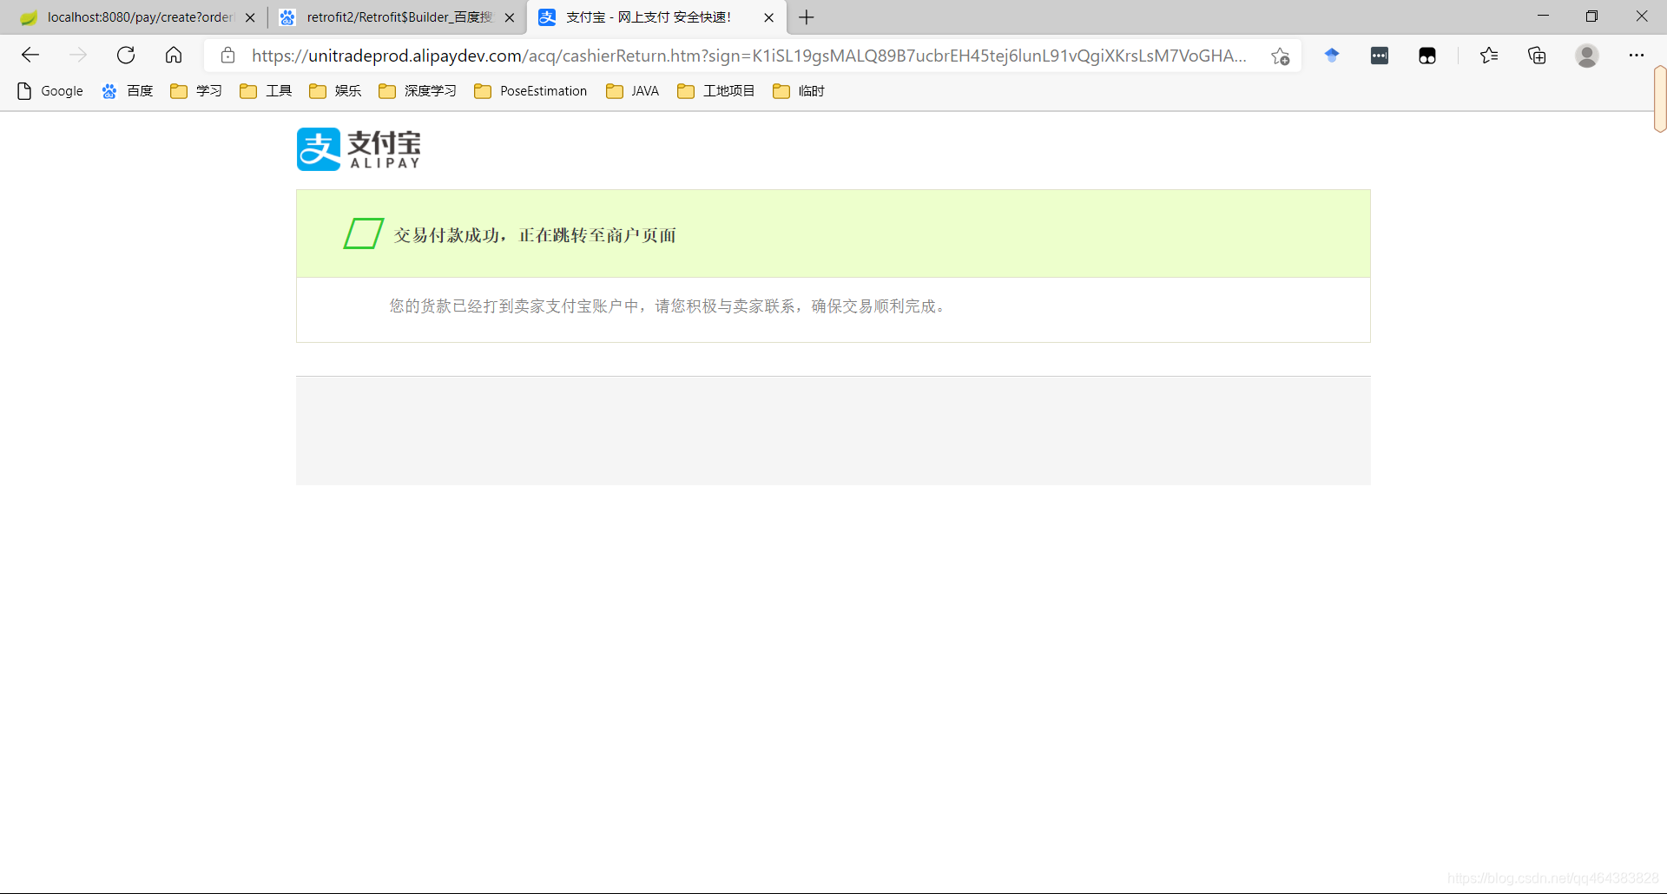The image size is (1667, 894).
Task: Click the browser forward arrow
Action: 78,56
